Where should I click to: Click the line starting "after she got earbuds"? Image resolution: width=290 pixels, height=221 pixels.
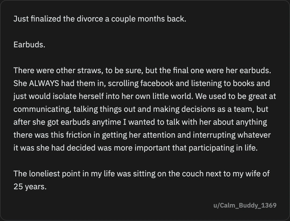pyautogui.click(x=140, y=122)
